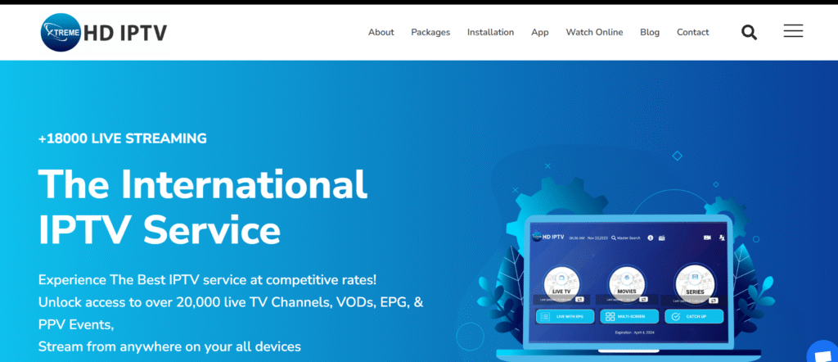Go to the Installation page
This screenshot has width=838, height=362.
coord(490,33)
